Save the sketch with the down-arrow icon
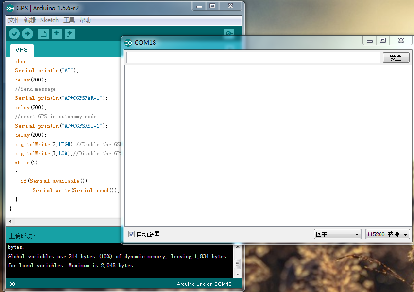Viewport: 414px width, 292px height. click(x=69, y=34)
